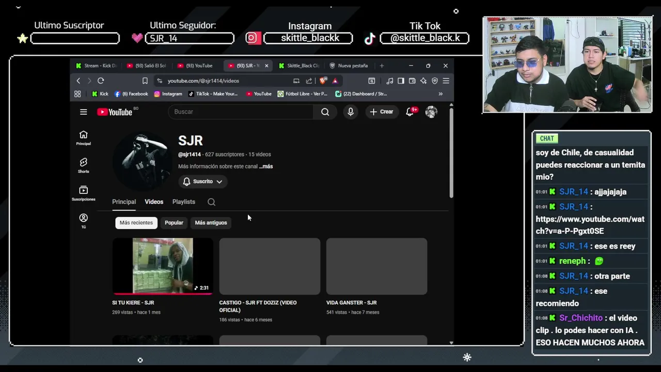Open Shorts in the sidebar
The height and width of the screenshot is (372, 661).
coord(83,165)
